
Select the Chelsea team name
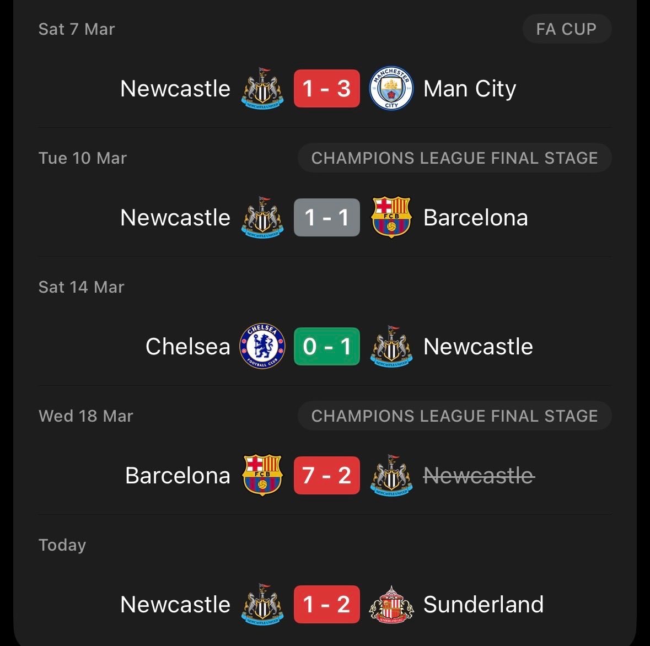(x=187, y=347)
